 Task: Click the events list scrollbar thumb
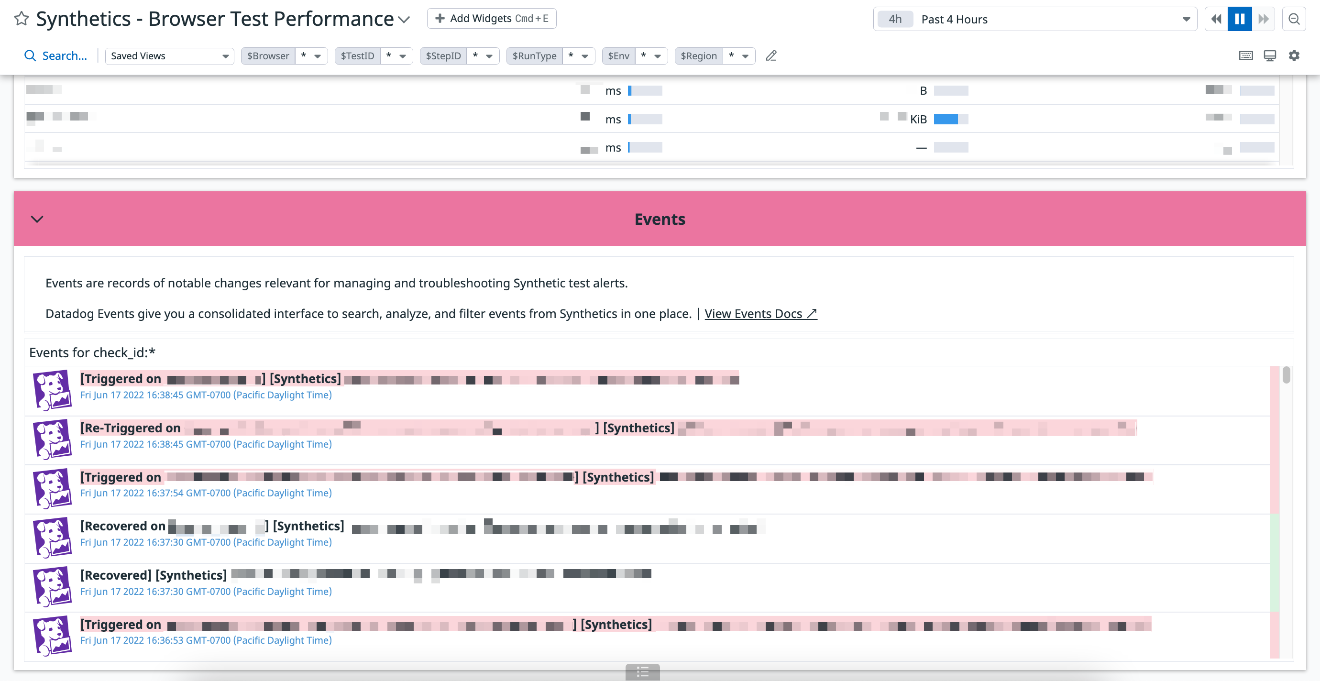(x=1286, y=375)
